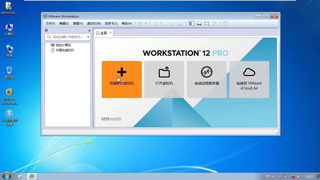Click the library search input field
320x180 pixels.
[68, 37]
